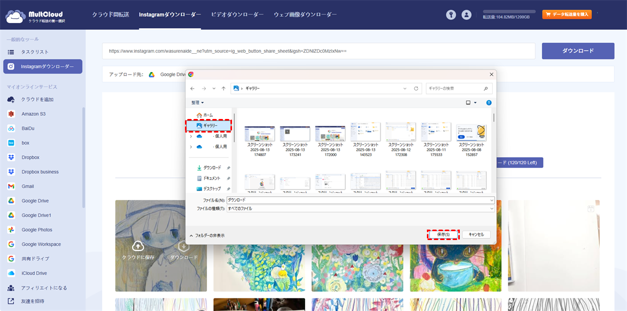
Task: Click the key icon in the header
Action: click(451, 15)
